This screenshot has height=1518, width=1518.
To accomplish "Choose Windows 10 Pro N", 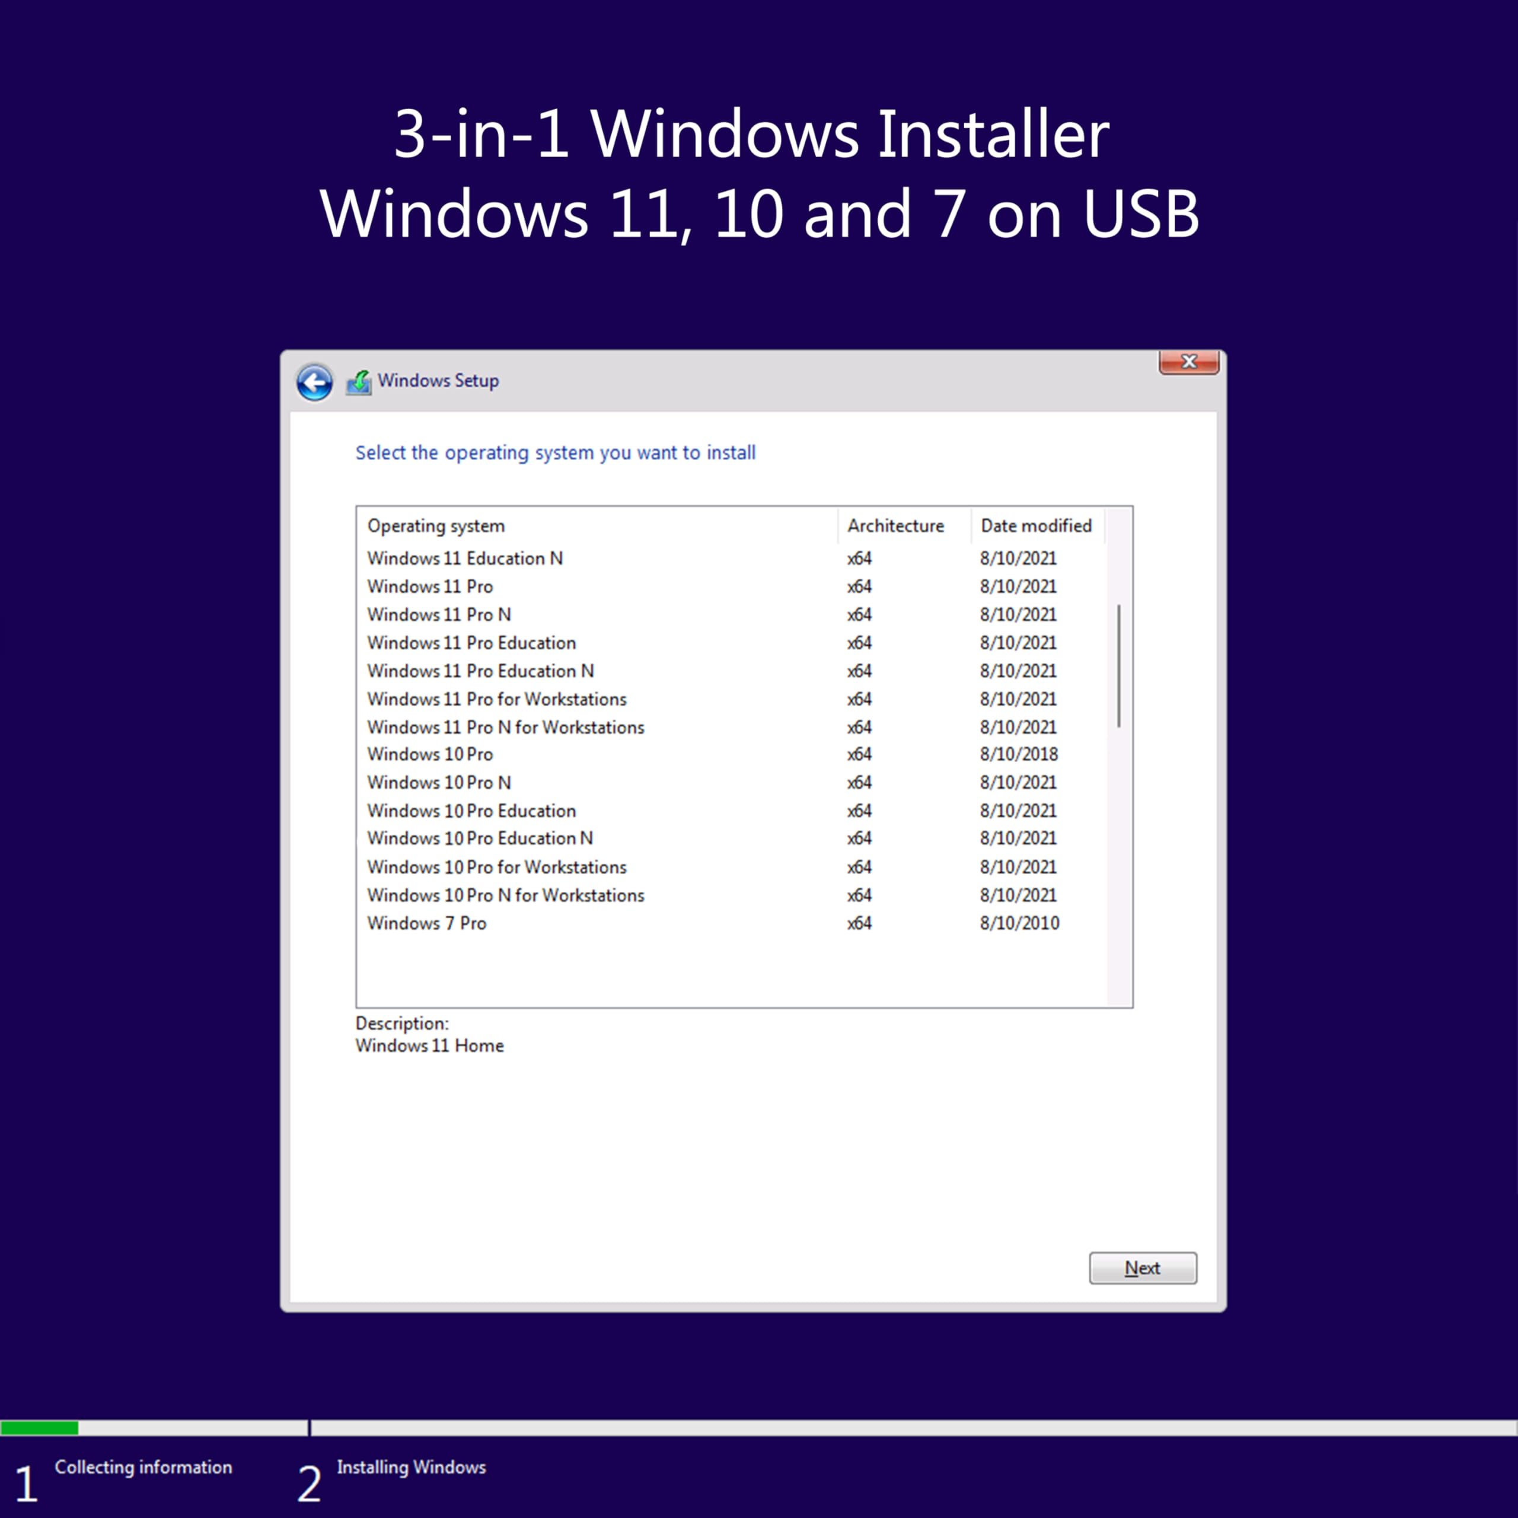I will pyautogui.click(x=438, y=783).
